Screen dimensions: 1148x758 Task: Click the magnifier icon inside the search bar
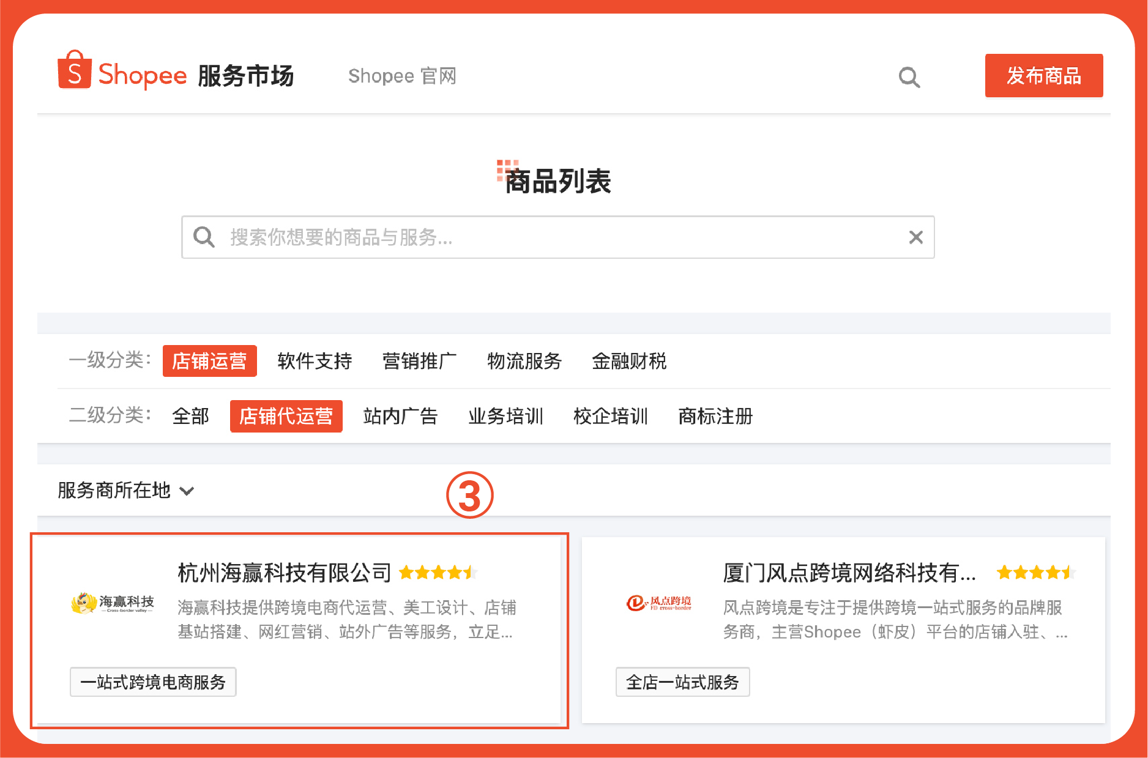tap(204, 237)
